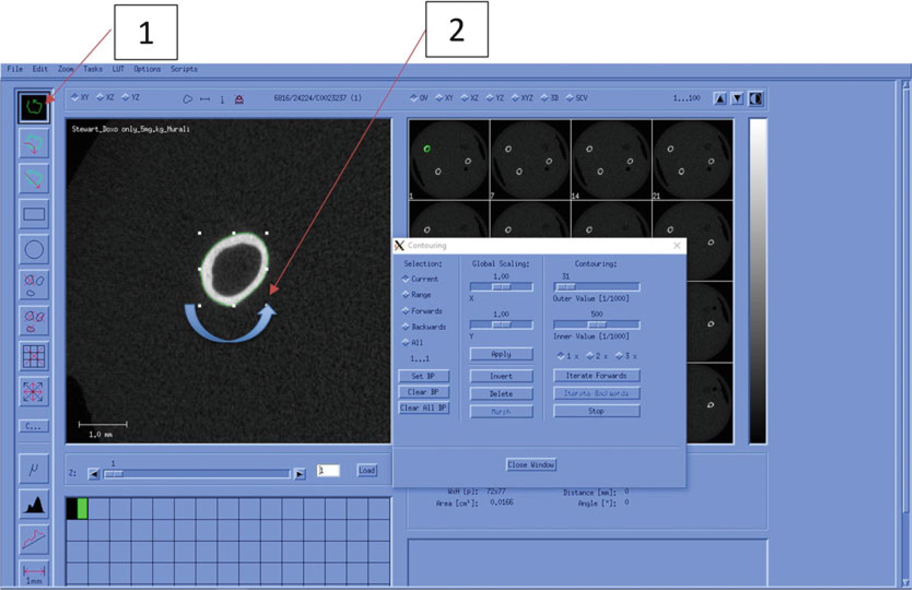Toggle the contrast half-circle icon
912x590 pixels.
(756, 99)
